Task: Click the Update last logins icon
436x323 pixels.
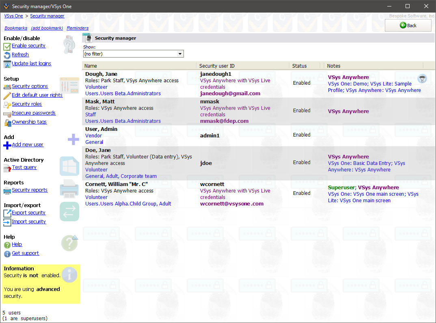Action: 7,64
